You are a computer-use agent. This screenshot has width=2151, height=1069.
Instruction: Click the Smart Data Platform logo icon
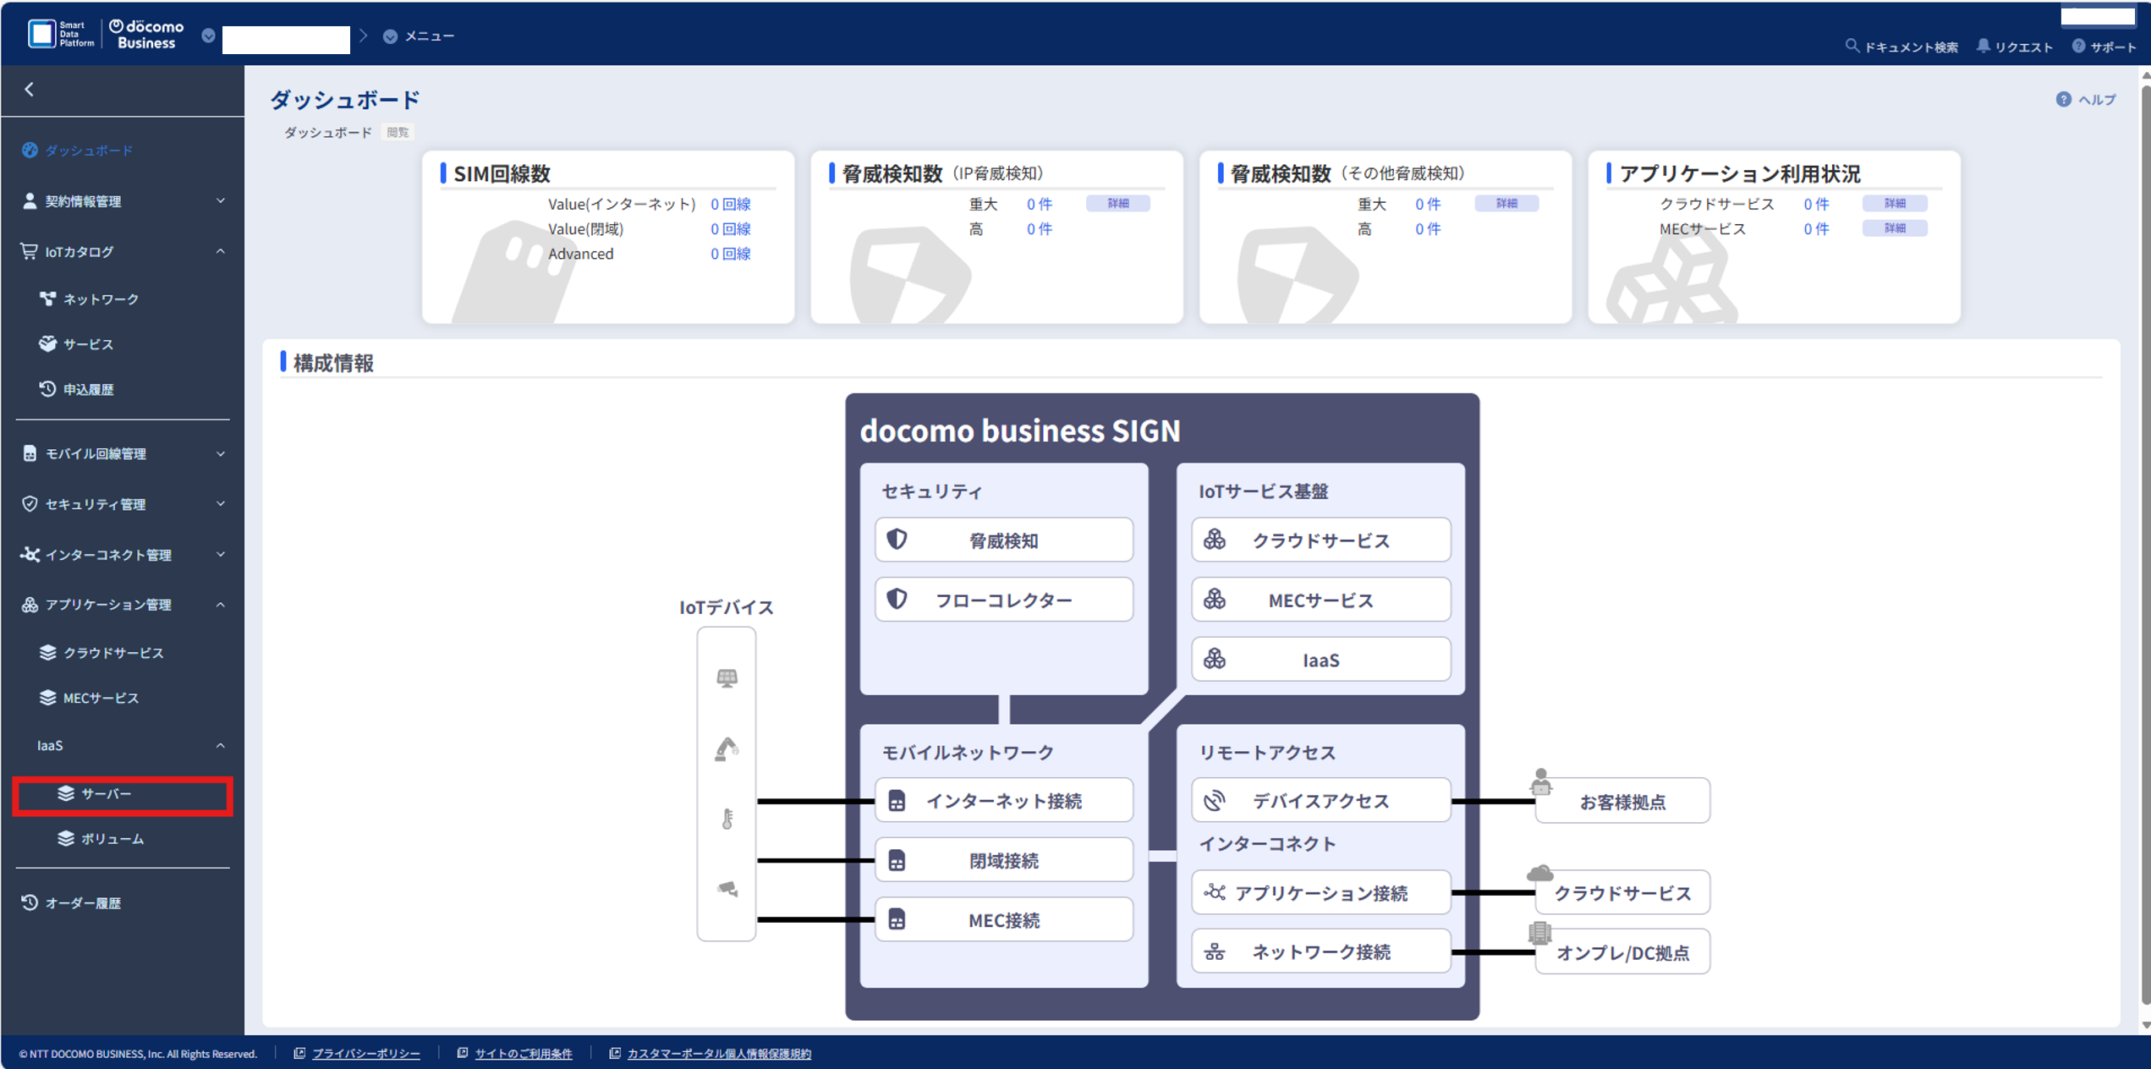tap(41, 35)
